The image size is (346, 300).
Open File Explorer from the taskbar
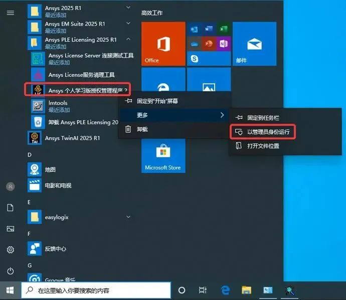[246, 290]
